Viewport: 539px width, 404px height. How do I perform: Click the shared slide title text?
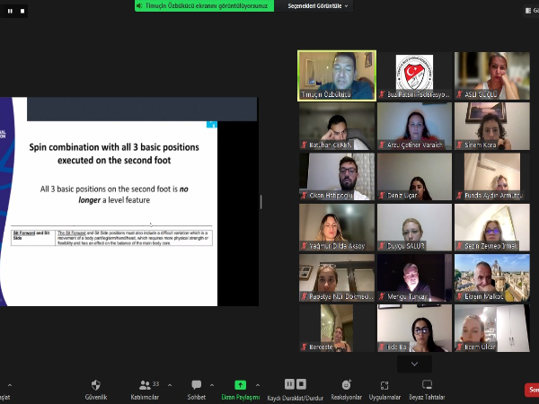coord(114,154)
